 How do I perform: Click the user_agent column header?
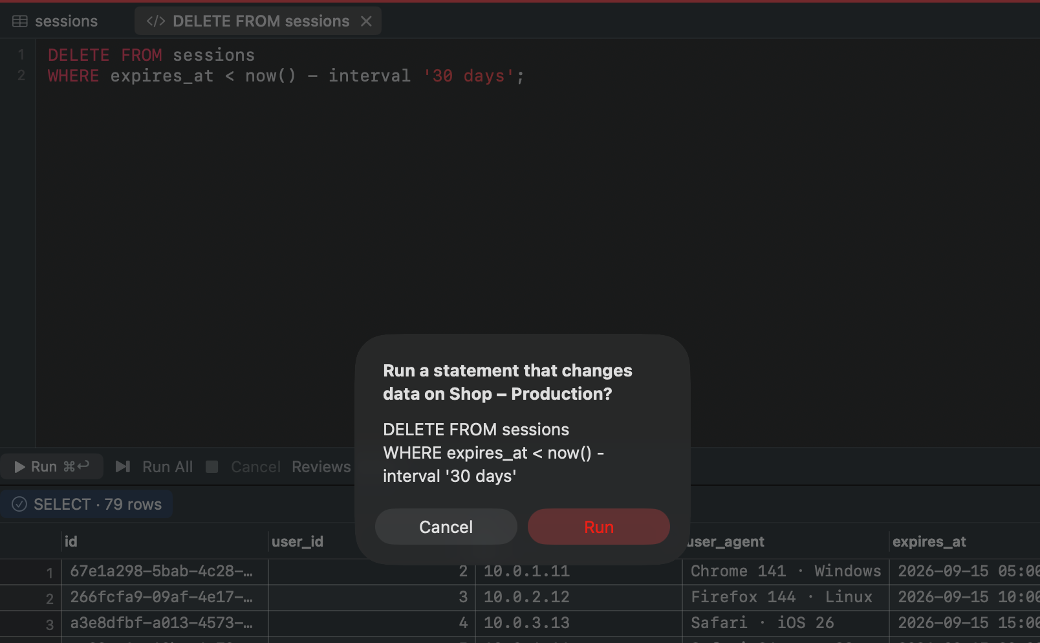click(x=786, y=541)
